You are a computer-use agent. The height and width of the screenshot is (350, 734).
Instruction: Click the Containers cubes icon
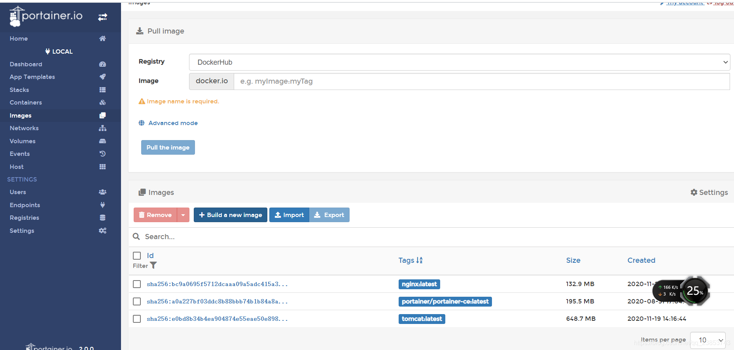(x=102, y=102)
